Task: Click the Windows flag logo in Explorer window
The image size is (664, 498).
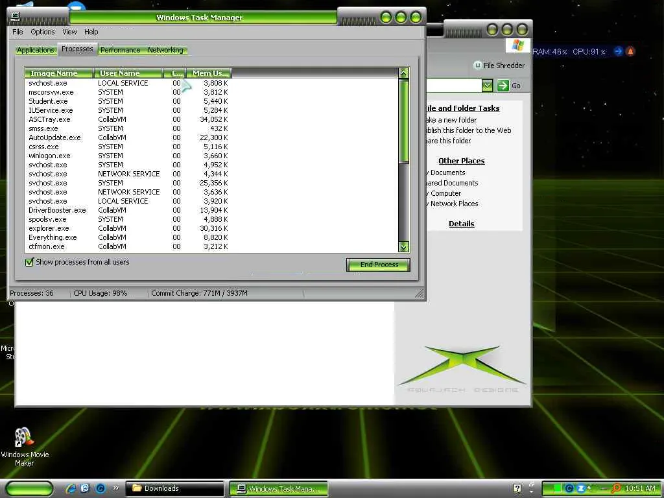Action: point(517,45)
